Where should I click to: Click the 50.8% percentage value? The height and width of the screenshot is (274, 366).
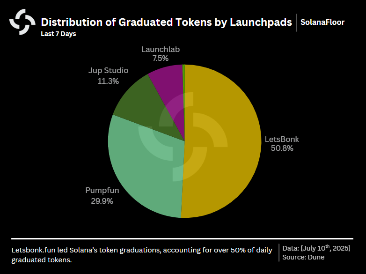[282, 148]
